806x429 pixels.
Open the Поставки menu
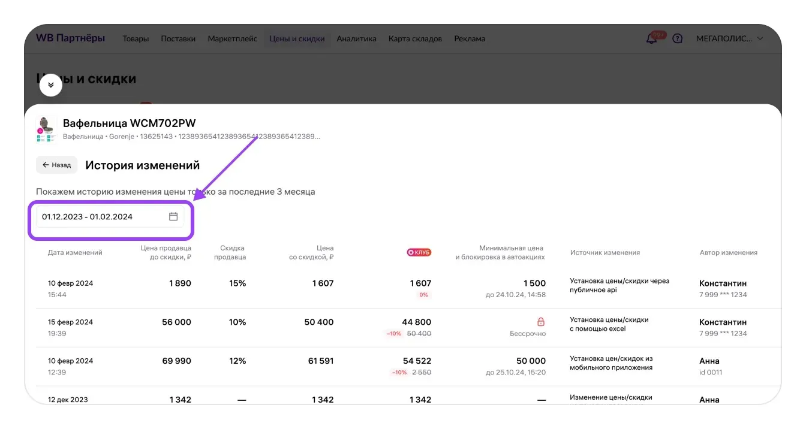(x=178, y=39)
